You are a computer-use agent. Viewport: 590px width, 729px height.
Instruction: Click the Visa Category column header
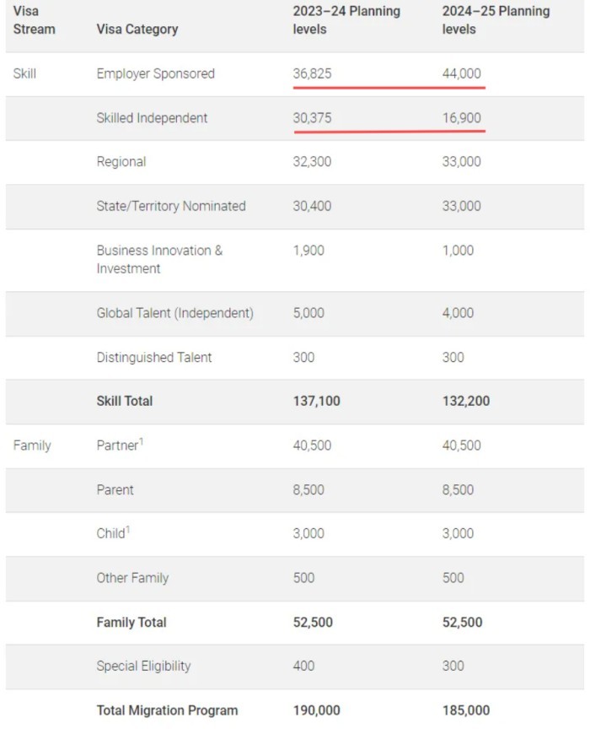137,30
